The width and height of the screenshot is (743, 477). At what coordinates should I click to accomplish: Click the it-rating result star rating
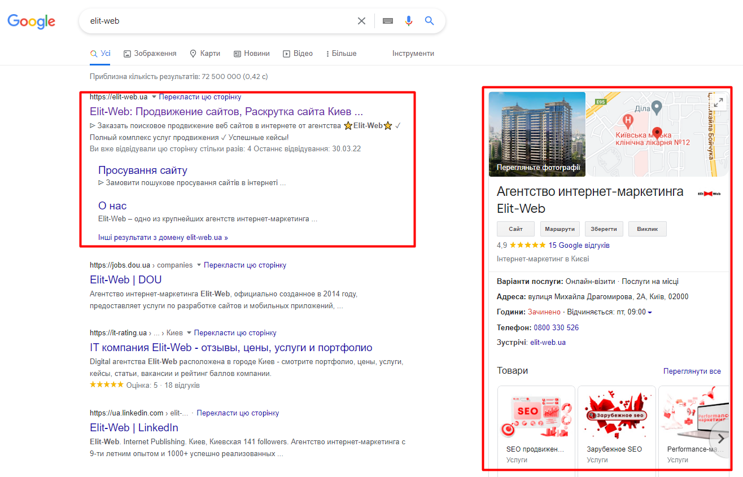[x=106, y=385]
